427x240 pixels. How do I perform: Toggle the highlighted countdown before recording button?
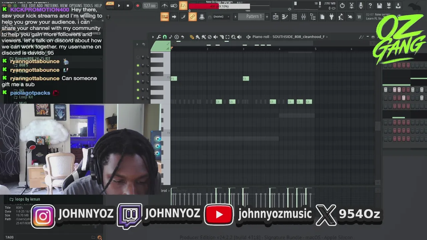click(183, 6)
